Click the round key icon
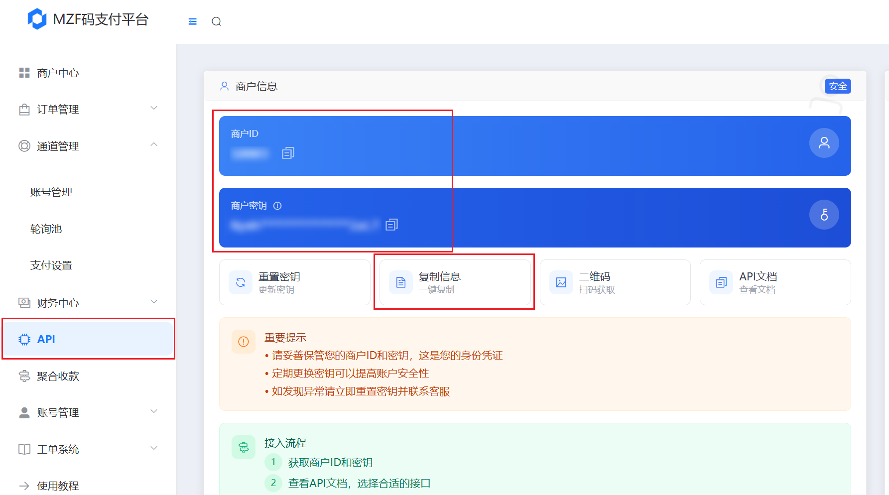 (824, 215)
